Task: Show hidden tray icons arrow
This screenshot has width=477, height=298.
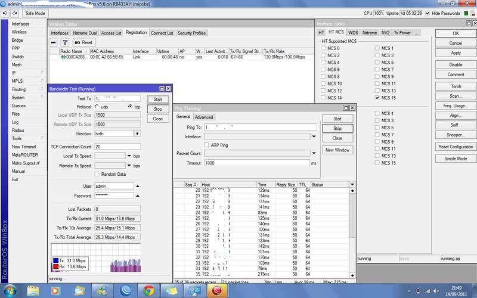Action: click(x=408, y=291)
